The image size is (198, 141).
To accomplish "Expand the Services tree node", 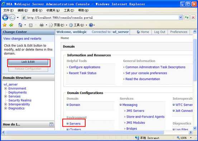I will [x=6, y=96].
